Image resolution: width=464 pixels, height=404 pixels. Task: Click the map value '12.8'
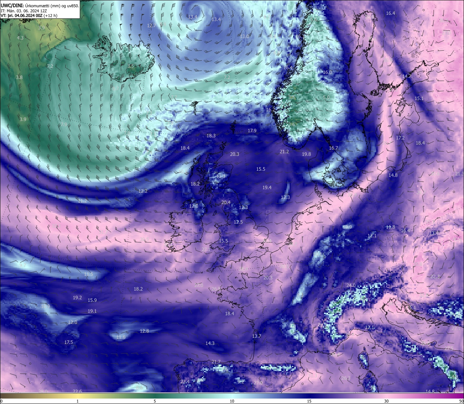(x=144, y=331)
